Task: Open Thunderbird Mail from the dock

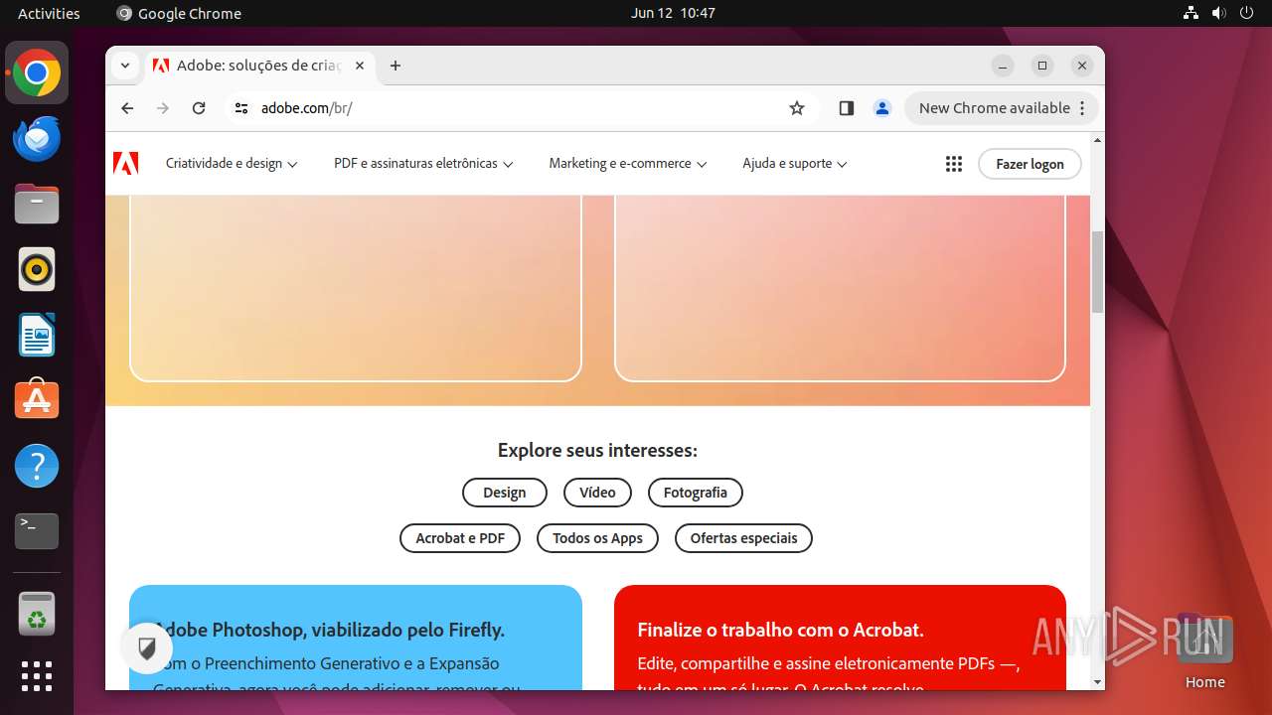Action: point(37,139)
